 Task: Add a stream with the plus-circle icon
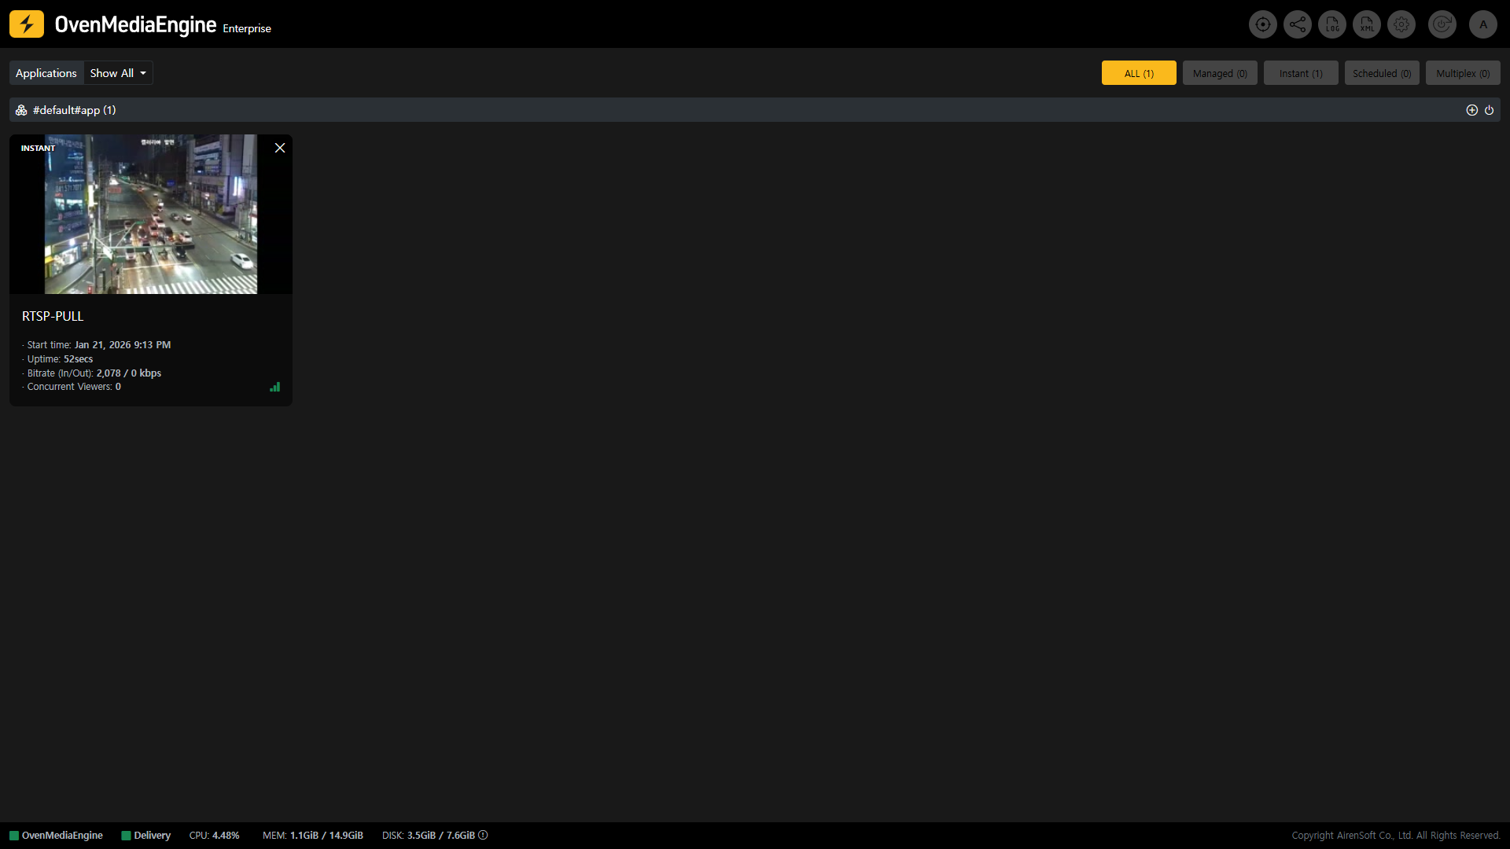1471,110
